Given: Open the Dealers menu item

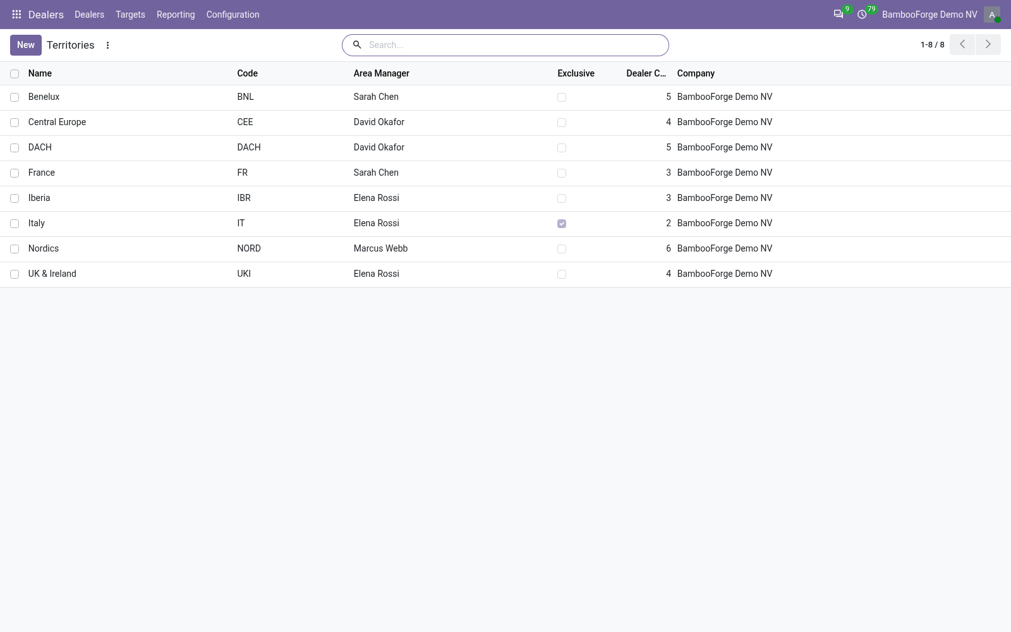Looking at the screenshot, I should (x=89, y=15).
